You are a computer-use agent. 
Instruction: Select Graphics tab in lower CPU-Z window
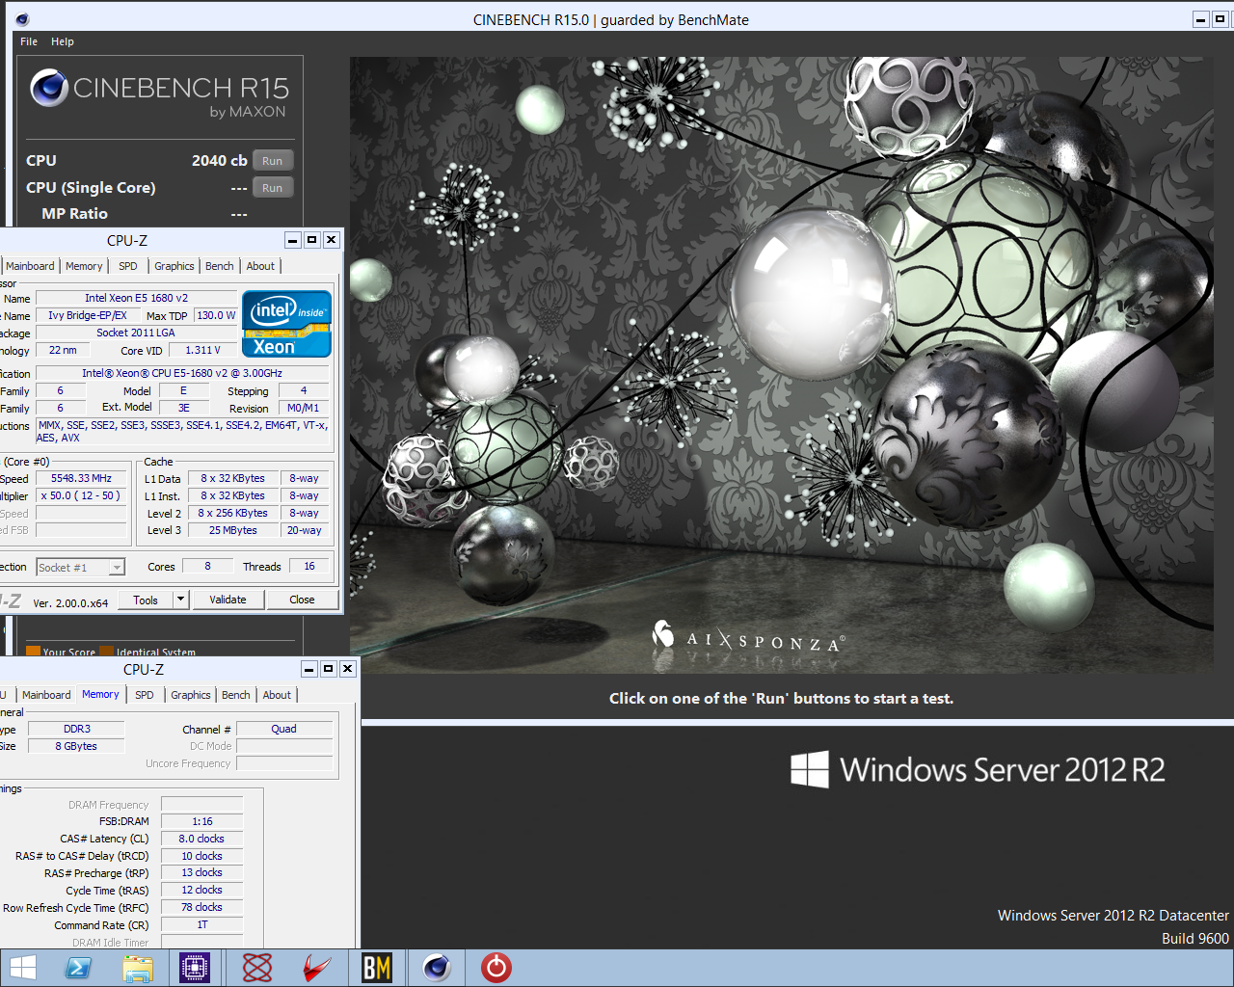pos(191,695)
